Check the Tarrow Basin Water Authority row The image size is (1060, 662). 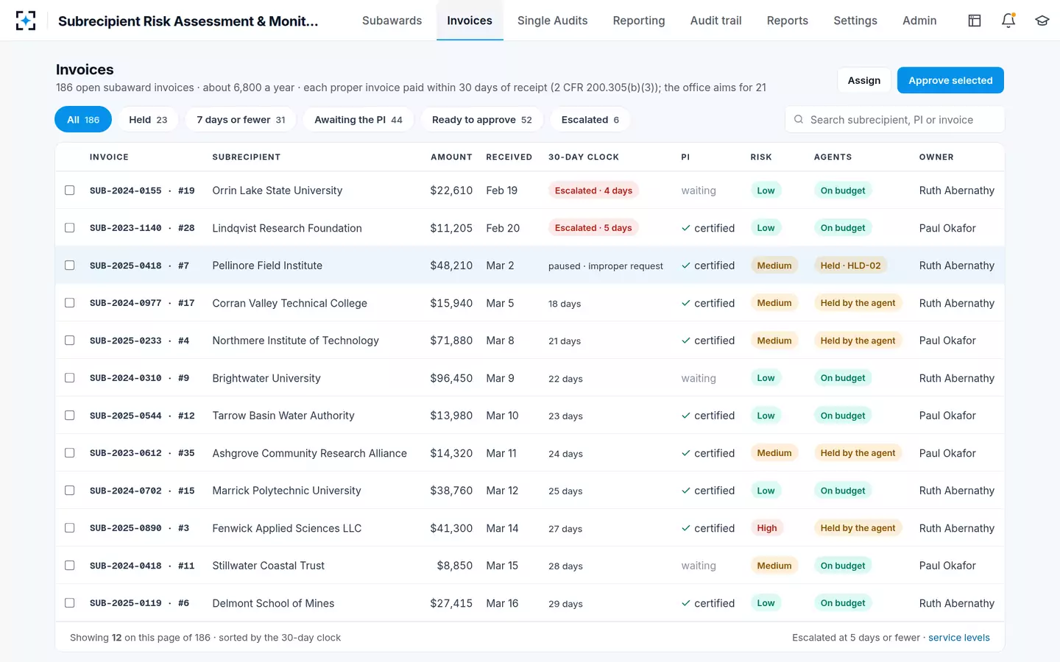[x=70, y=416]
